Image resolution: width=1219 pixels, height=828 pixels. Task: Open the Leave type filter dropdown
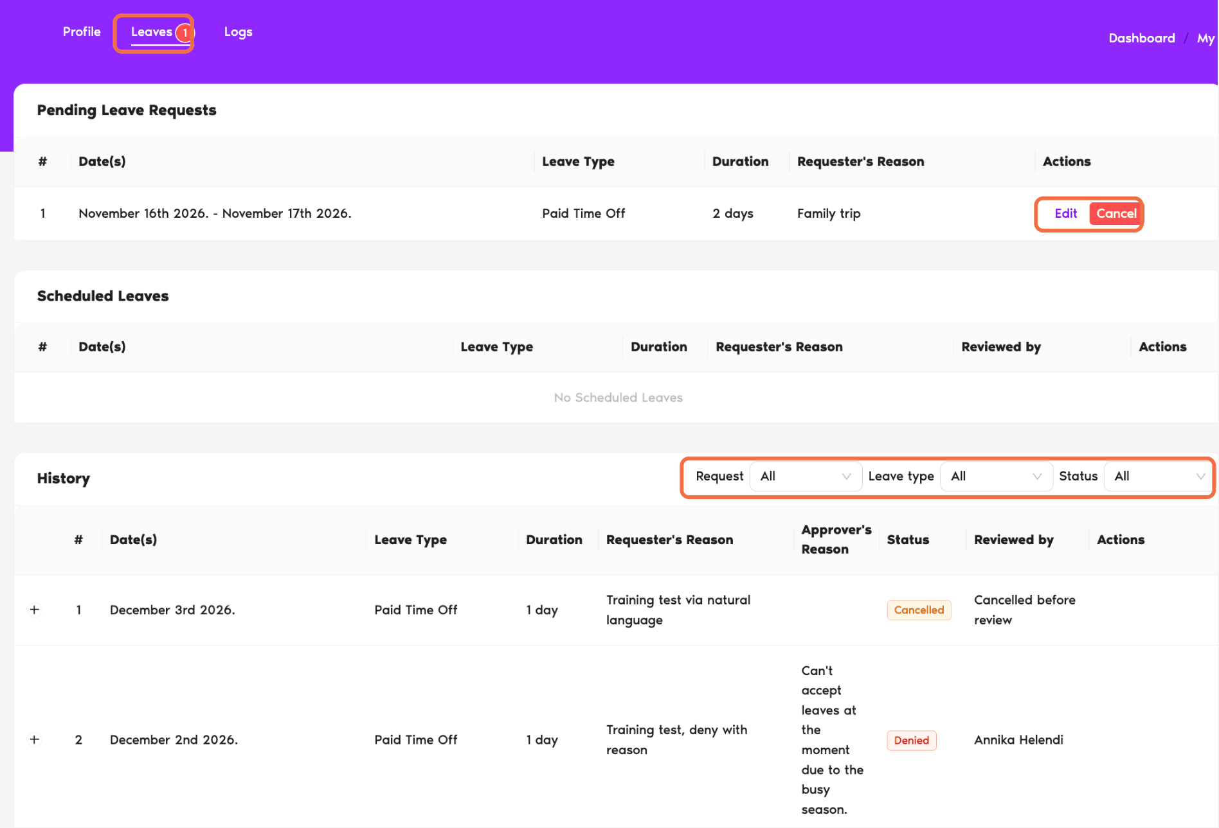point(996,476)
